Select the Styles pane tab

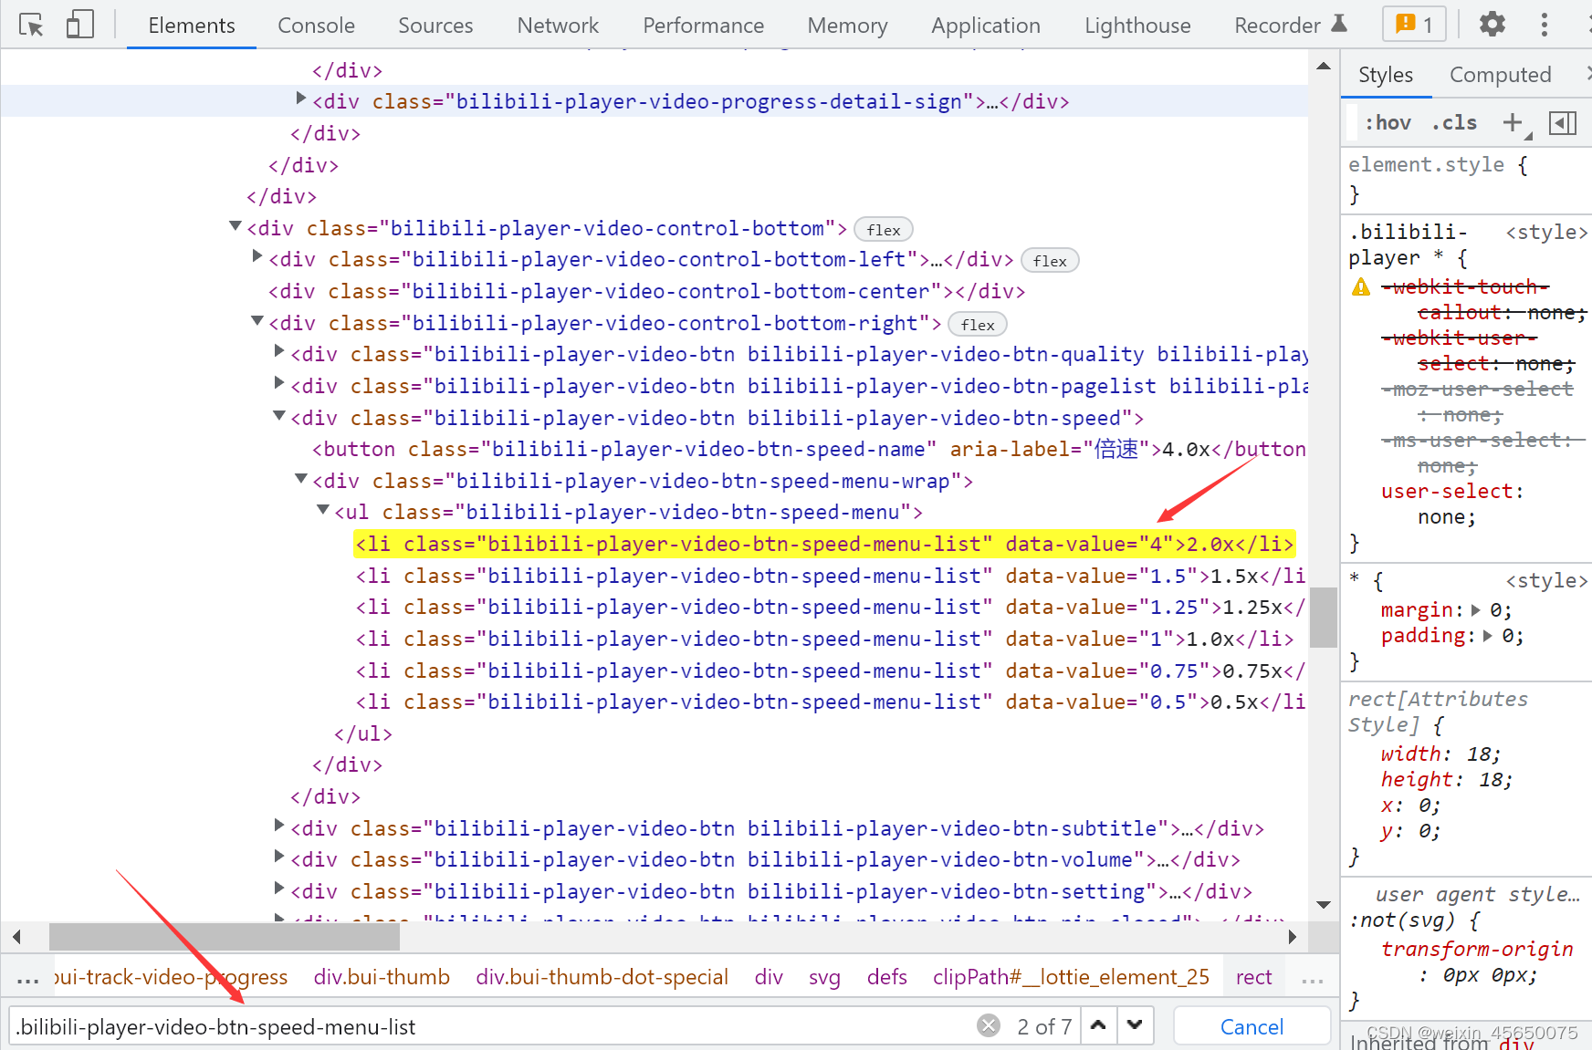(1385, 75)
